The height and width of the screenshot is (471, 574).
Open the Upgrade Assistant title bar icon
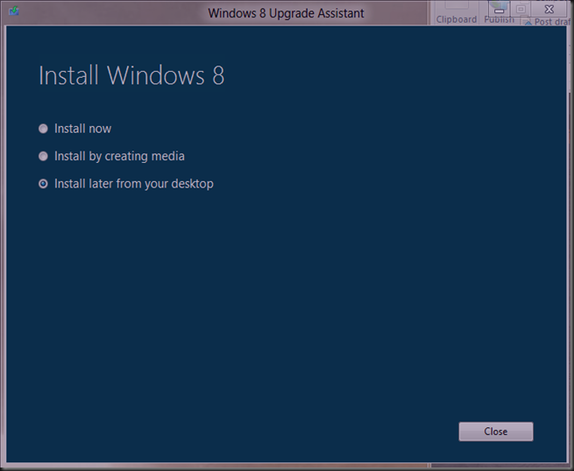click(x=14, y=11)
